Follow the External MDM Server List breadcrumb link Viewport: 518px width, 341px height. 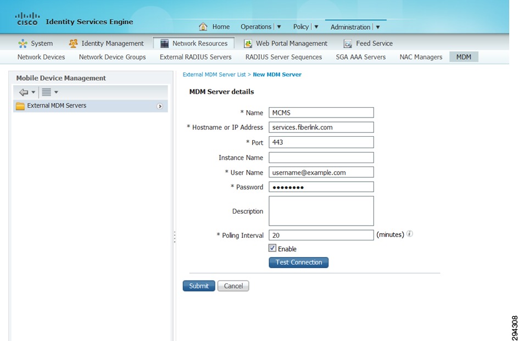pos(214,75)
